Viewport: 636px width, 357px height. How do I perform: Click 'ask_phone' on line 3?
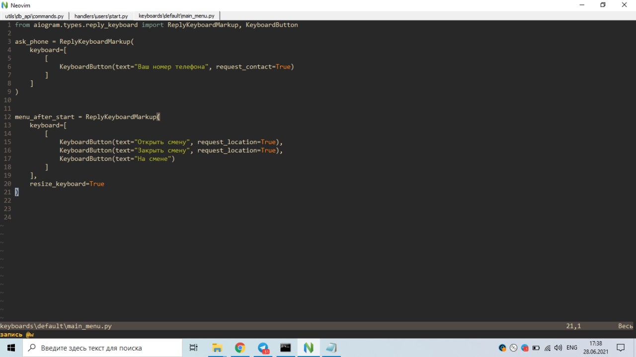(x=31, y=42)
